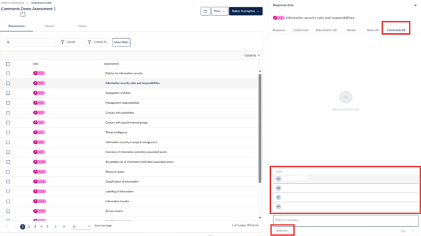This screenshot has width=421, height=236.
Task: Close the Response data panel
Action: click(x=415, y=6)
